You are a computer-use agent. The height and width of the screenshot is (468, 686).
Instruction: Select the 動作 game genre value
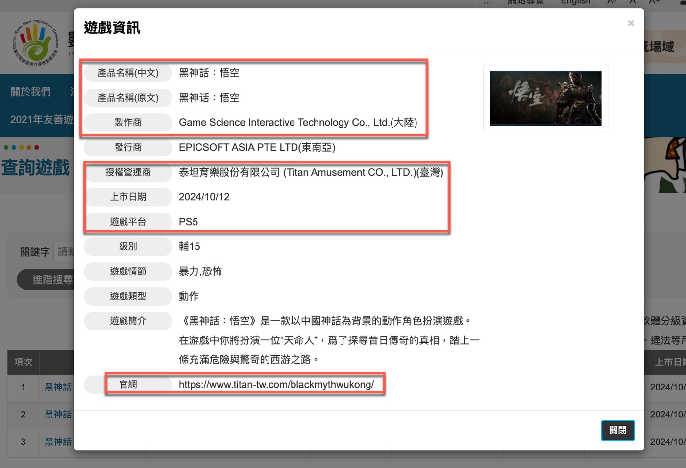[189, 296]
